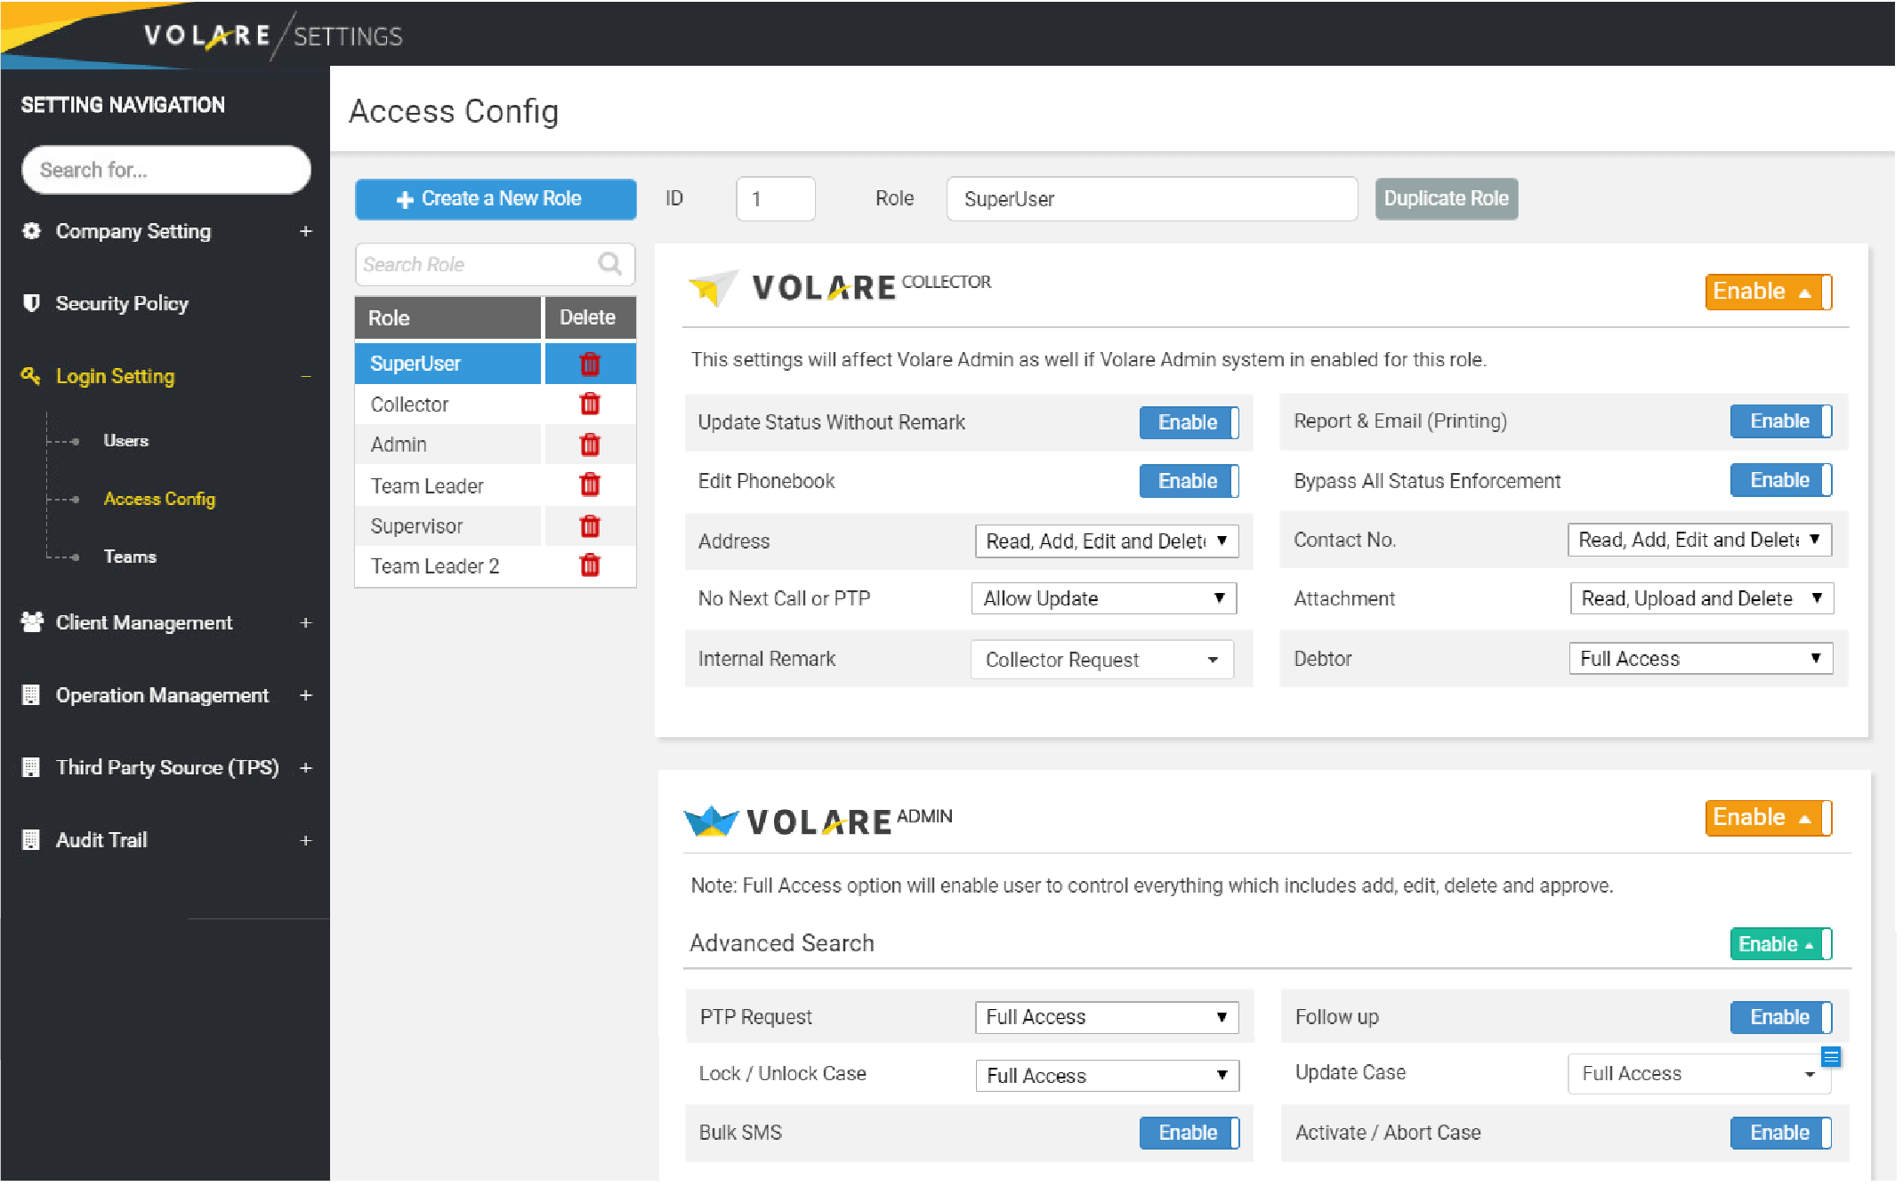The width and height of the screenshot is (1903, 1186).
Task: Open the Update Case access dropdown
Action: [1701, 1076]
